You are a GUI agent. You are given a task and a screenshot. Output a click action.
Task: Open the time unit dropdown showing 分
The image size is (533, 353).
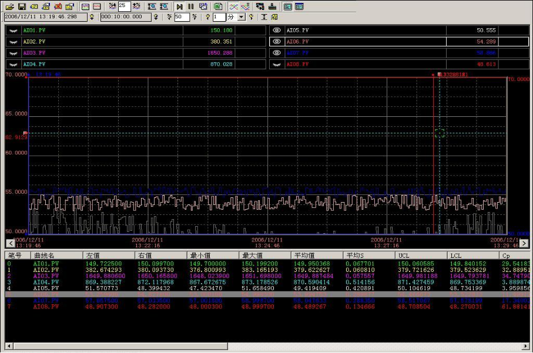point(242,17)
